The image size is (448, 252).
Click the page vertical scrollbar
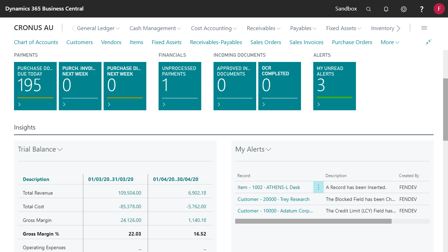[446, 110]
